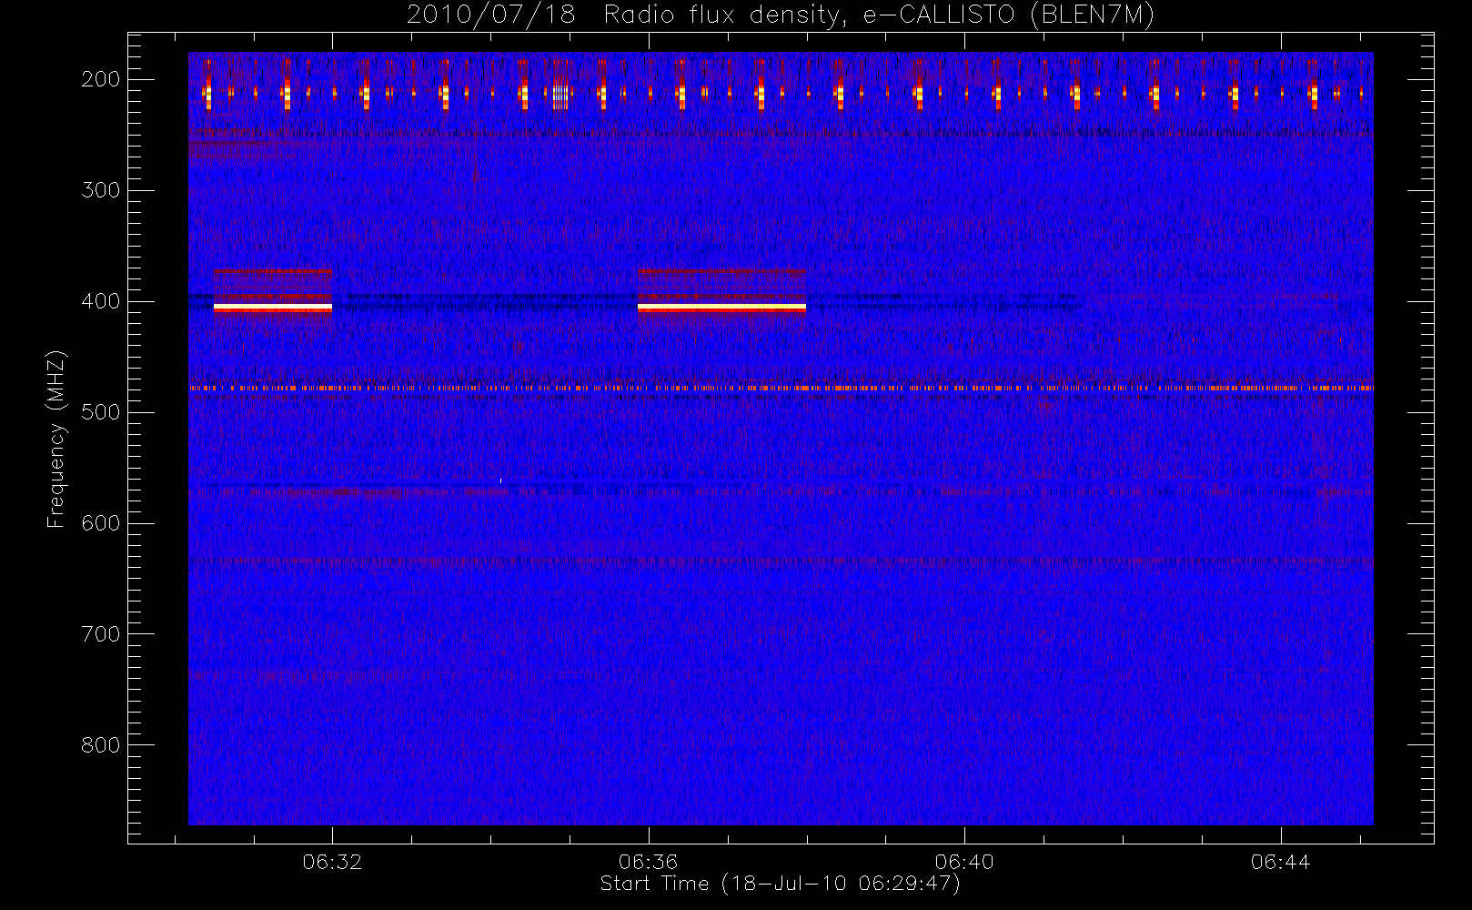Viewport: 1472px width, 910px height.
Task: Click the "700" frequency tick label
Action: tap(100, 634)
